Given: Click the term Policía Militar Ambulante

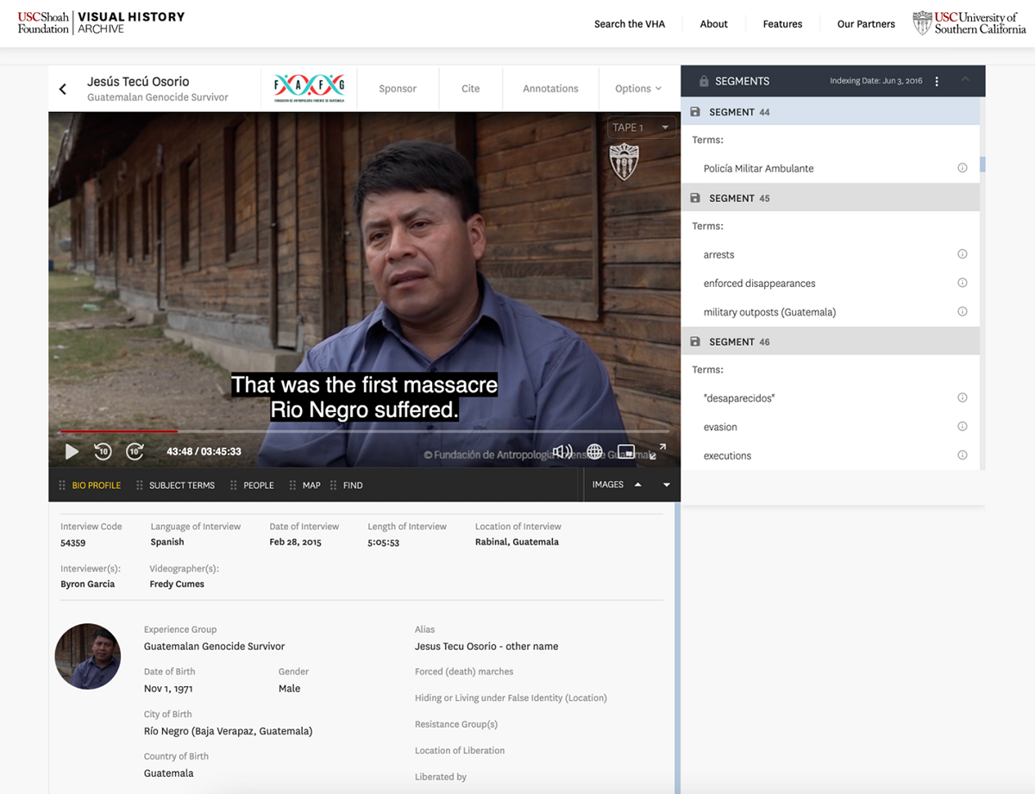Looking at the screenshot, I should pos(758,168).
